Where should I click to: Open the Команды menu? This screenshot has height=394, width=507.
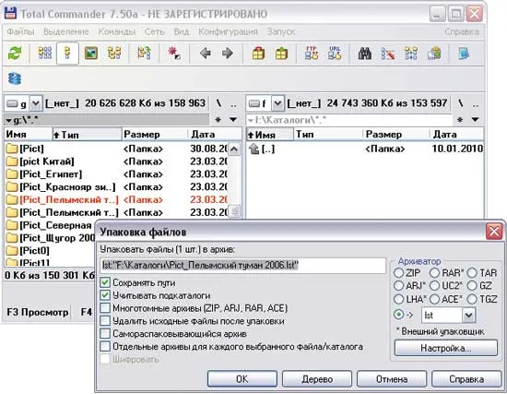pos(117,31)
